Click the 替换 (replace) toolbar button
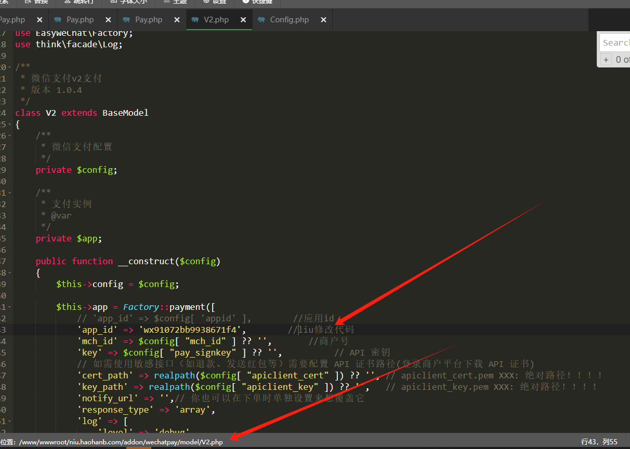 click(x=36, y=2)
